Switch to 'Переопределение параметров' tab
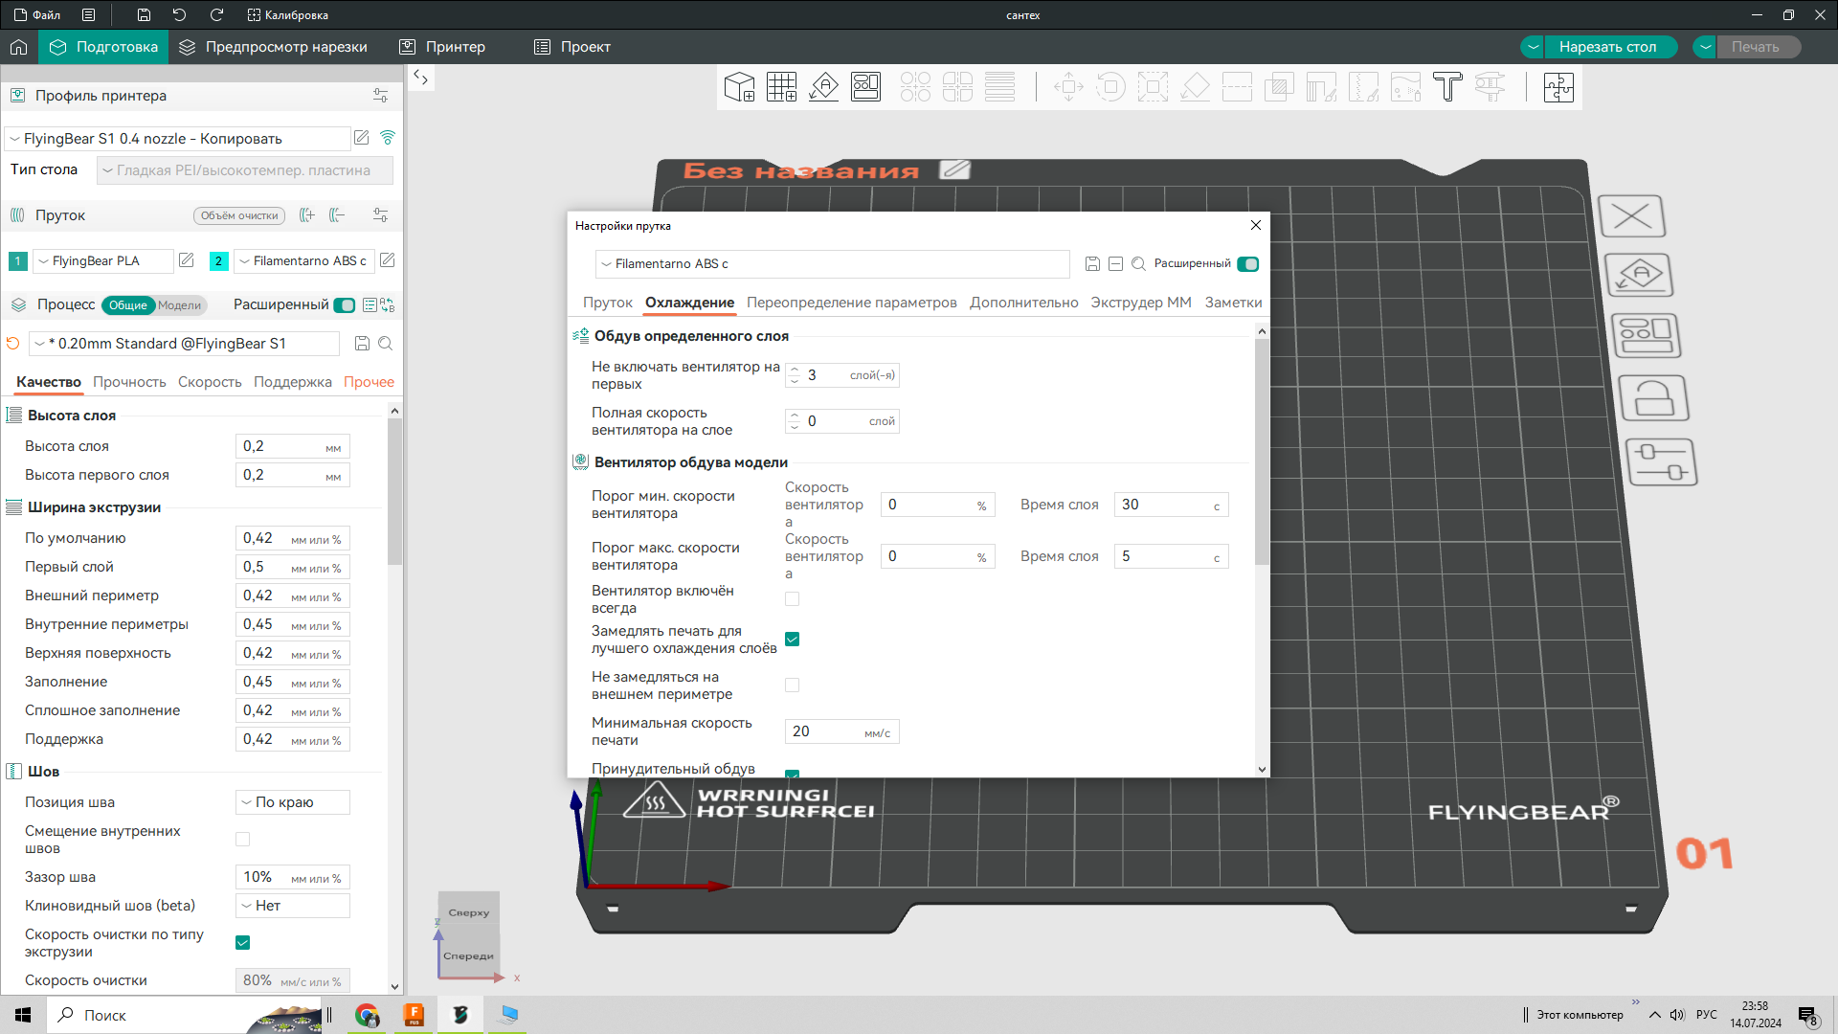The height and width of the screenshot is (1034, 1838). (x=851, y=303)
